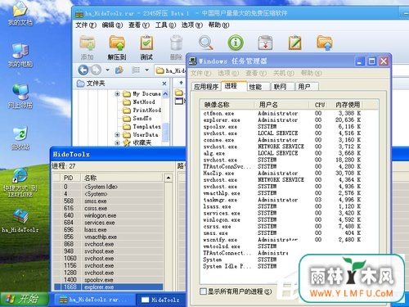This screenshot has height=307, width=409.
Task: Open 我的文档 desktop icon
Action: click(x=20, y=14)
